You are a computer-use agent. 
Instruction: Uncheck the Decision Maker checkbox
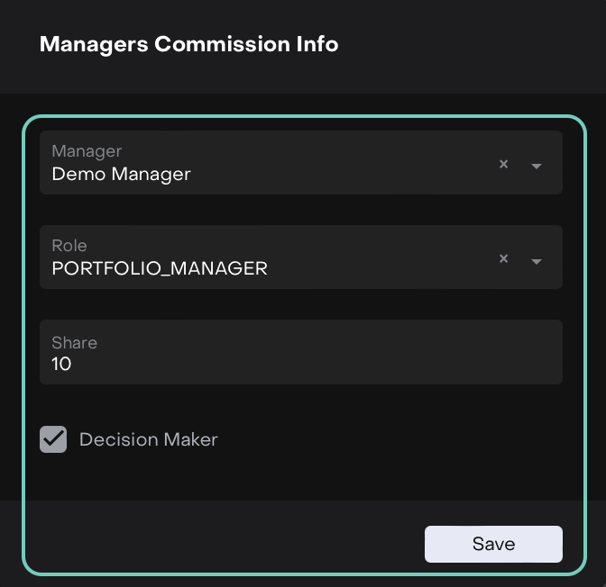click(53, 439)
